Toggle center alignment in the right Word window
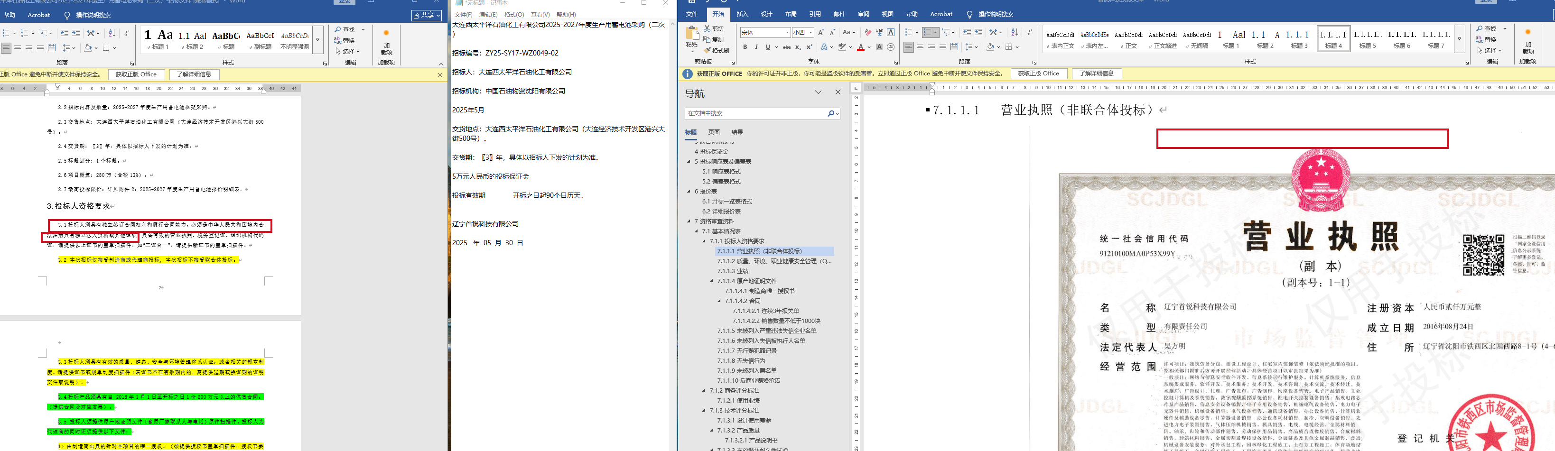The image size is (1555, 451). pos(920,47)
